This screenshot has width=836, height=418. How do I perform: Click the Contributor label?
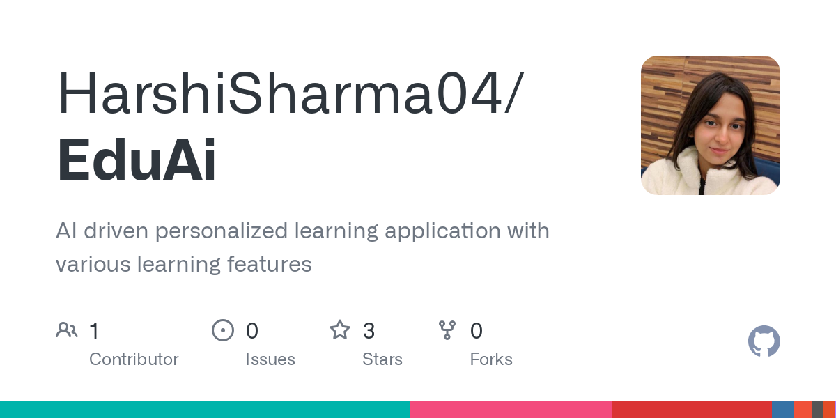pos(134,359)
